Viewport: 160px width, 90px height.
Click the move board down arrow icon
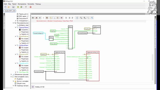tap(43, 18)
